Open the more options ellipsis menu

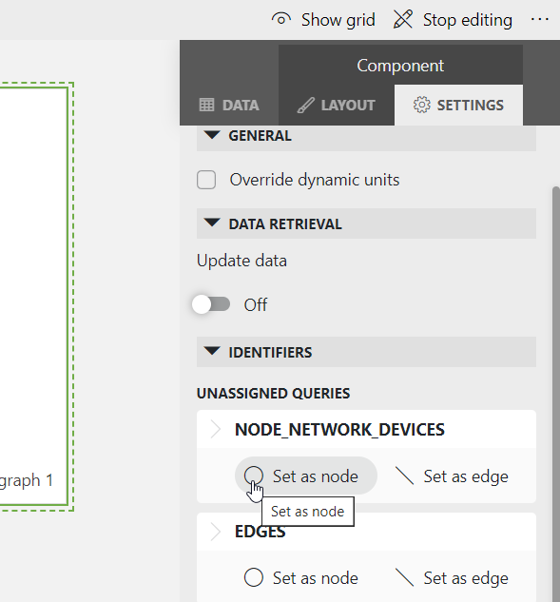tap(540, 19)
